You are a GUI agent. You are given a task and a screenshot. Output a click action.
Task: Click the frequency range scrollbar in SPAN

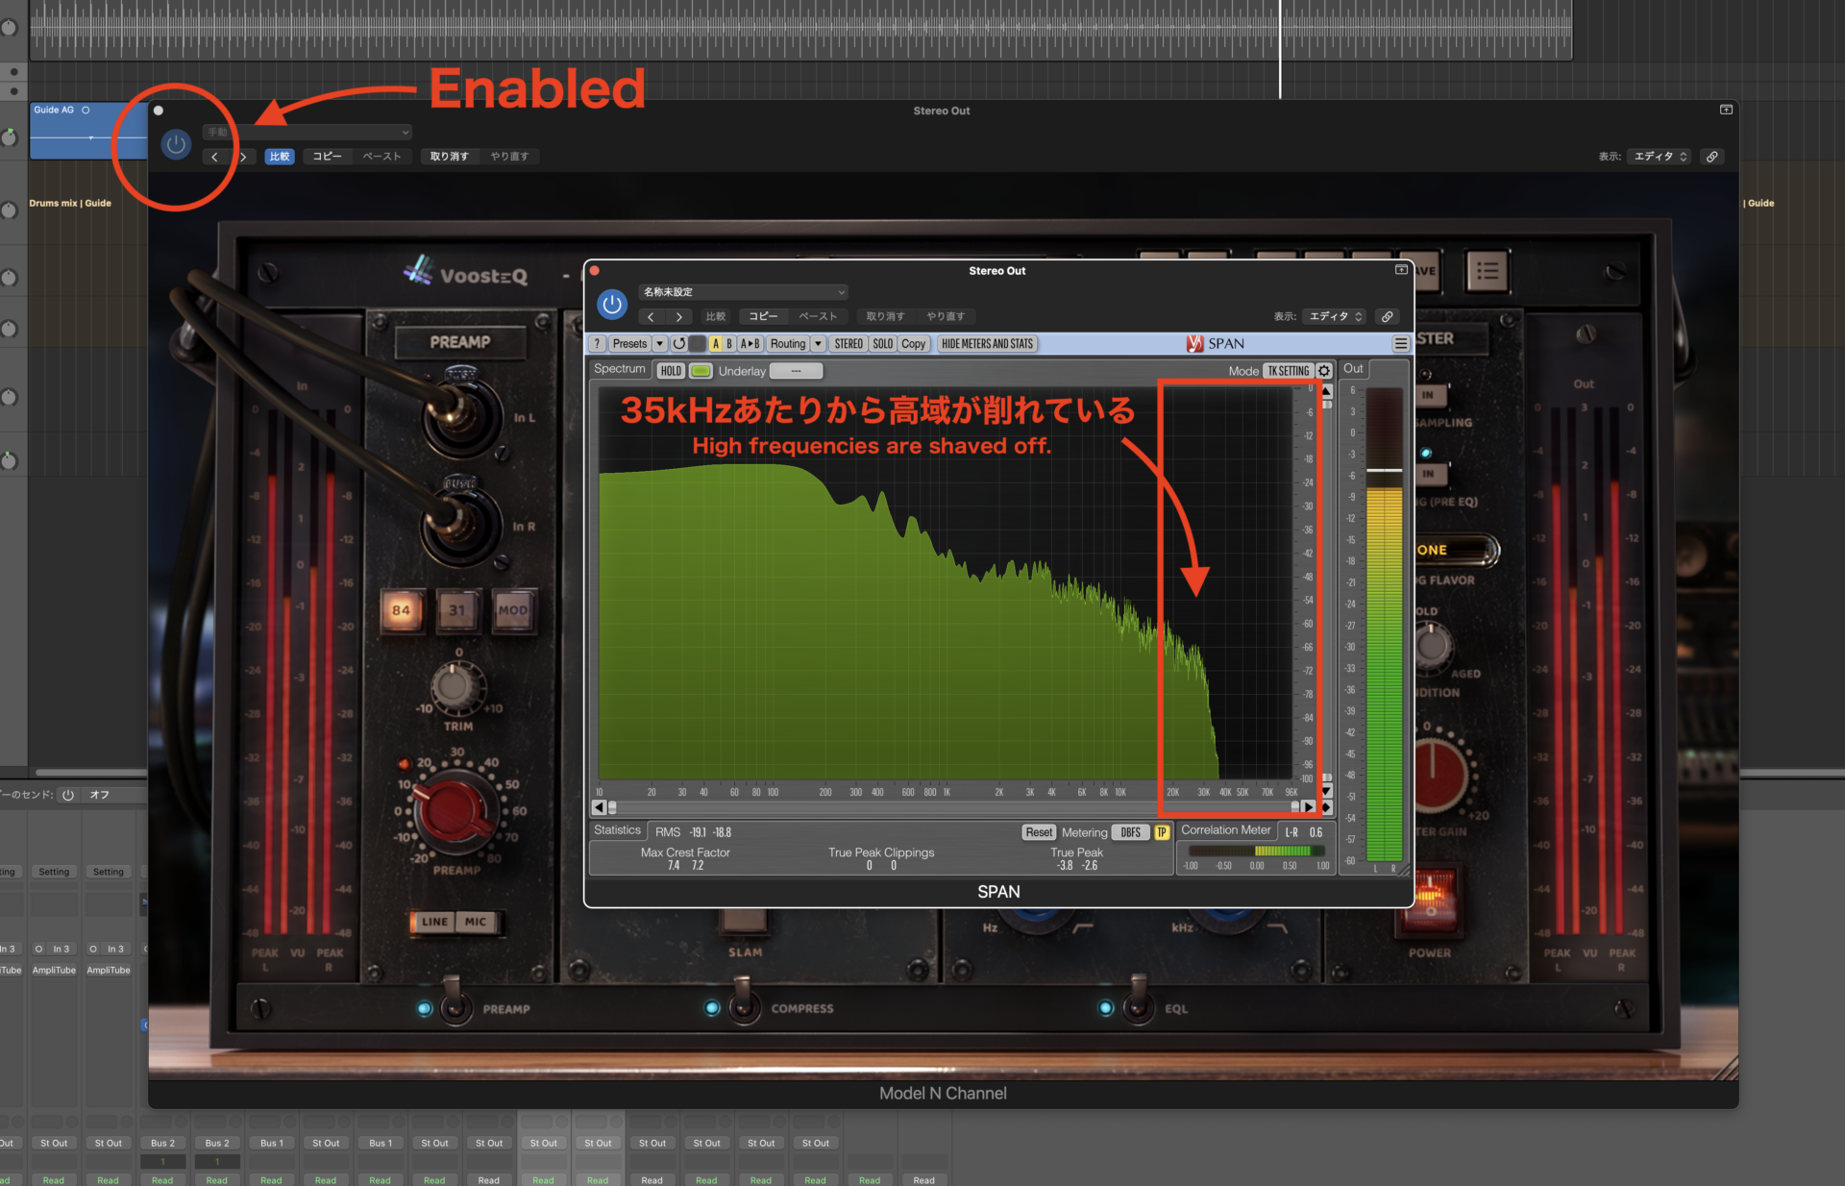click(953, 807)
